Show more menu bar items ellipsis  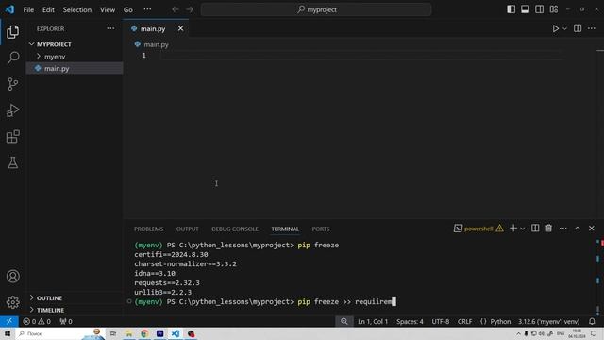tap(147, 9)
